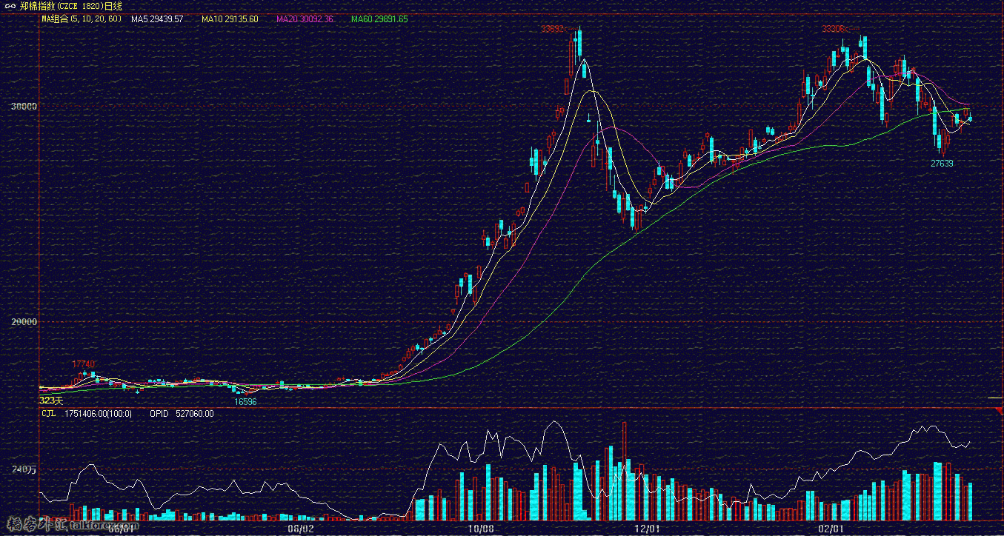Screen dimensions: 1004x536
Task: Click the 10/08 date axis label
Action: click(482, 529)
